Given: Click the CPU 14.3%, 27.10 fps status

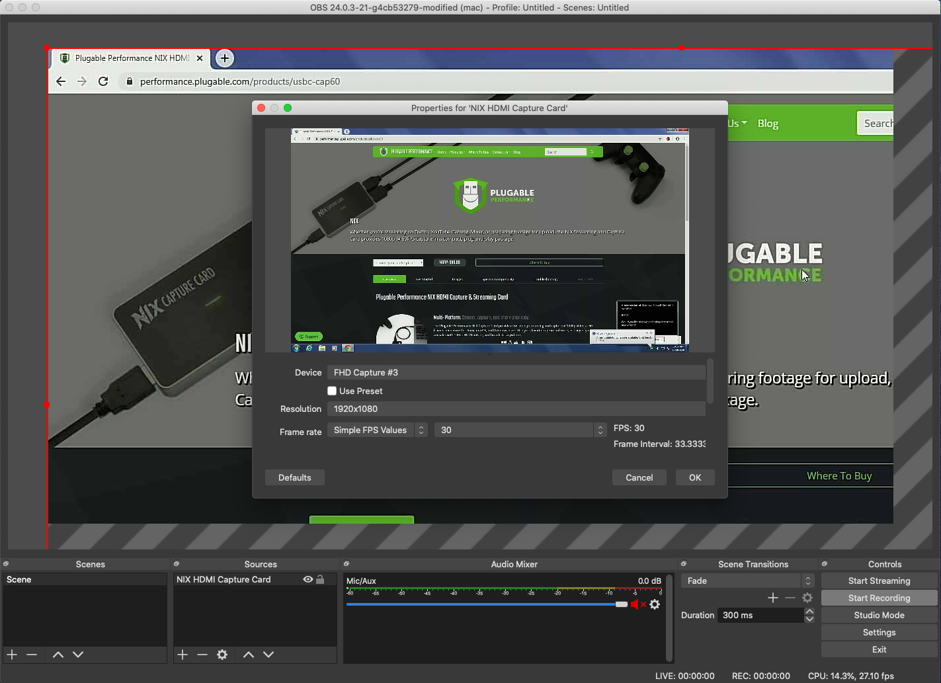Looking at the screenshot, I should point(851,676).
